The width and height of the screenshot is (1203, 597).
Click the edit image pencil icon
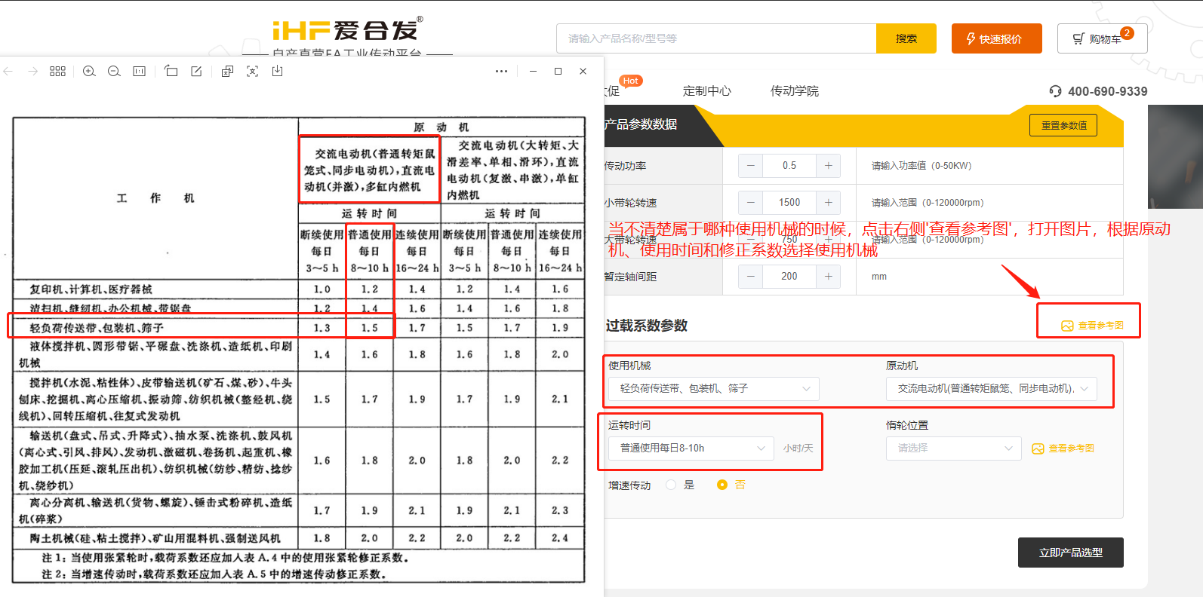(196, 72)
